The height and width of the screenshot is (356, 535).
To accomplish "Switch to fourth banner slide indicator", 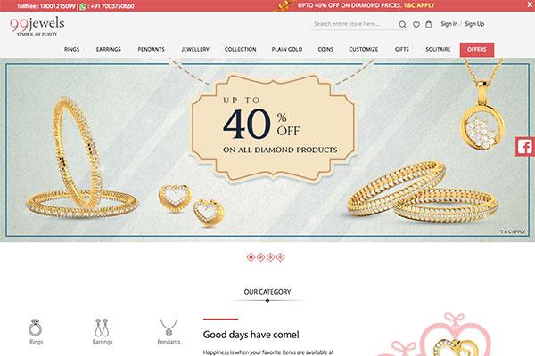I will (281, 257).
